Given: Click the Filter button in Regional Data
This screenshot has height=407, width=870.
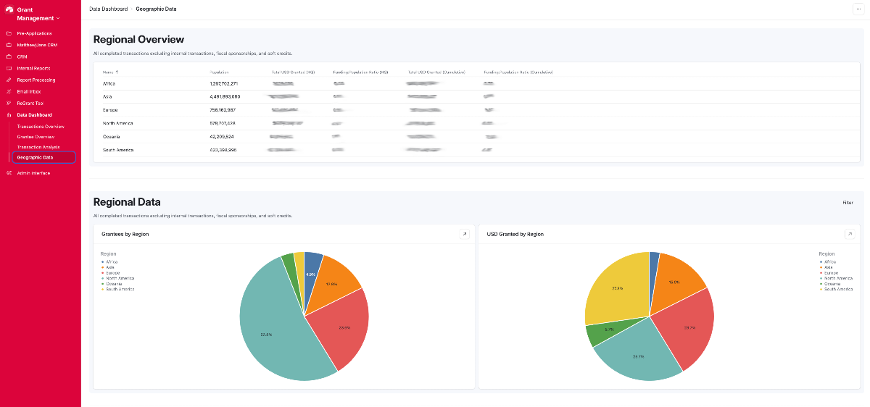Looking at the screenshot, I should point(848,203).
